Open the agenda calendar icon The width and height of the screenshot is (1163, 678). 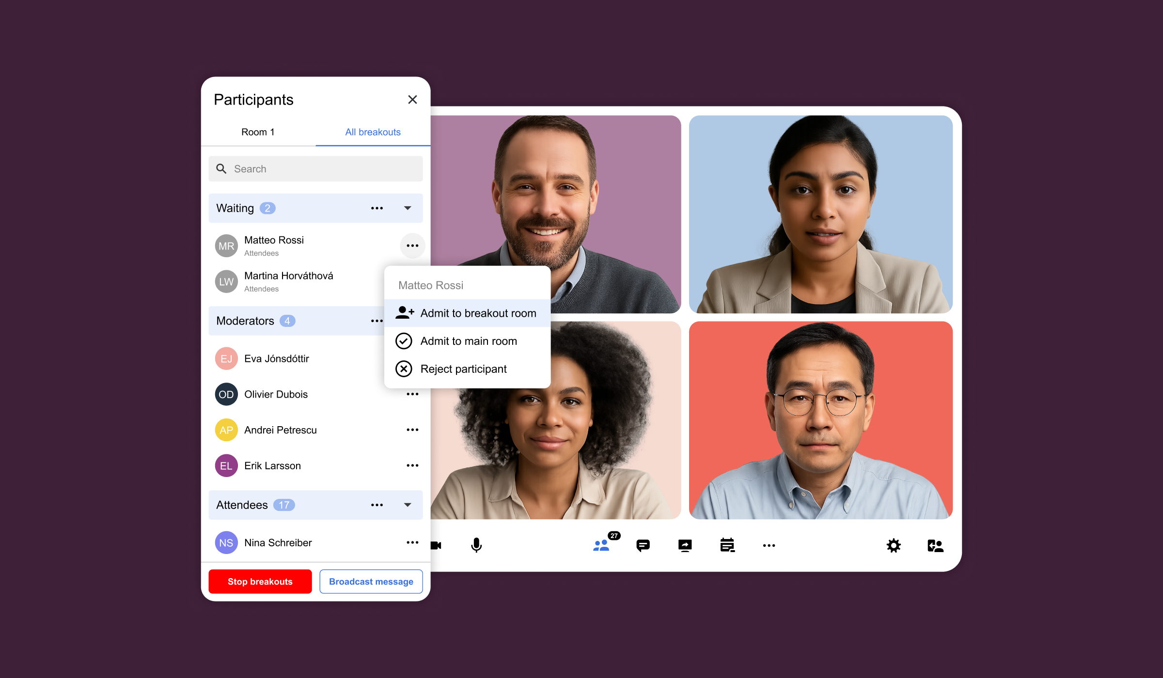click(x=727, y=545)
